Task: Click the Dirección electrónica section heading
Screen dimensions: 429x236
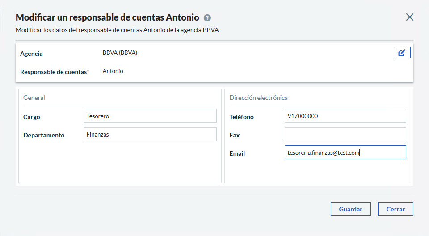Action: click(258, 98)
